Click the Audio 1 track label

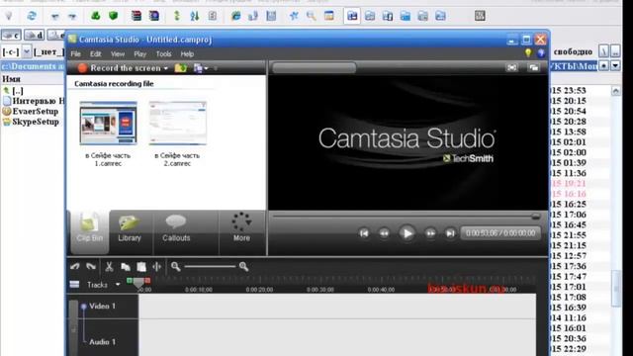[x=102, y=342]
